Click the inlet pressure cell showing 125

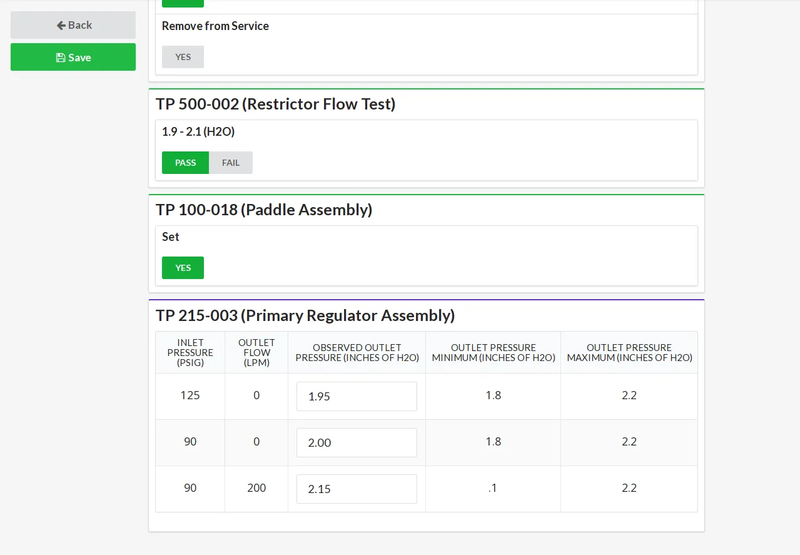point(190,396)
